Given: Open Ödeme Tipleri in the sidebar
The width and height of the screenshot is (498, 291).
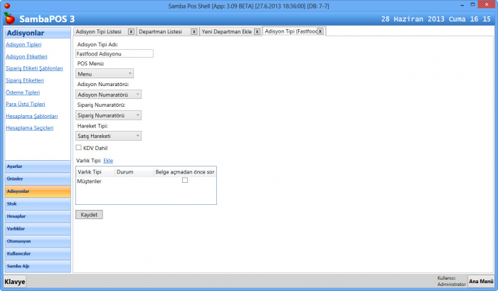Looking at the screenshot, I should click(x=22, y=92).
